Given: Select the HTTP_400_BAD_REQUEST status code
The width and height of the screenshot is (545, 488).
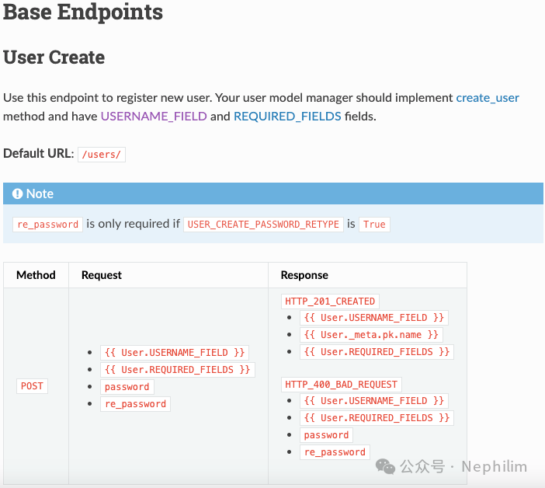Looking at the screenshot, I should pos(341,384).
